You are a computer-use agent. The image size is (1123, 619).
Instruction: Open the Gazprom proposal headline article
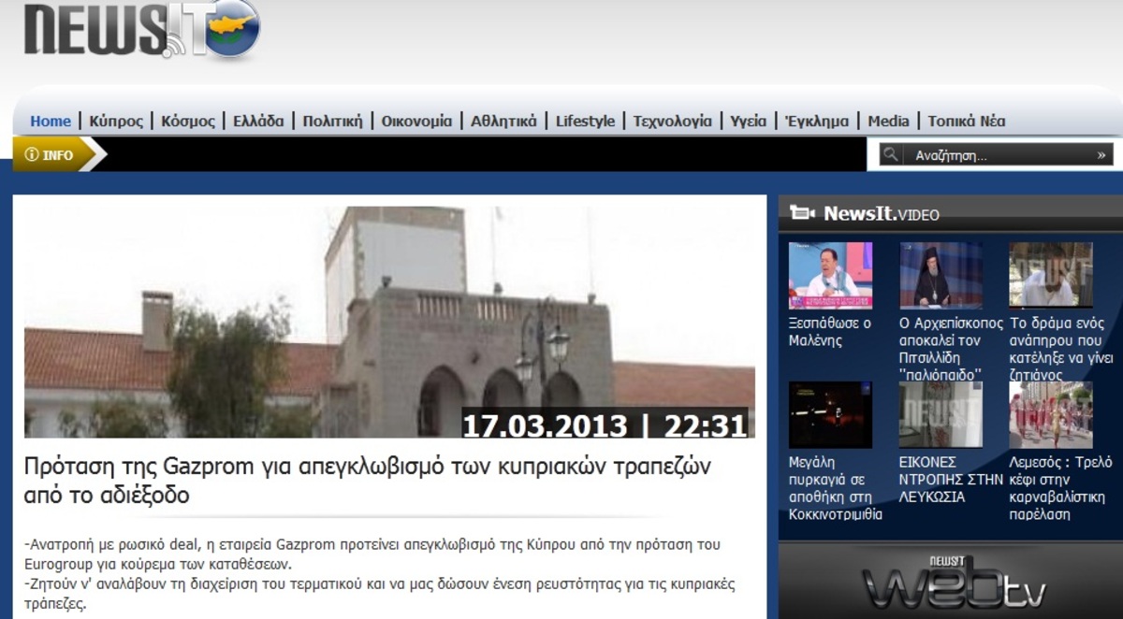[367, 479]
